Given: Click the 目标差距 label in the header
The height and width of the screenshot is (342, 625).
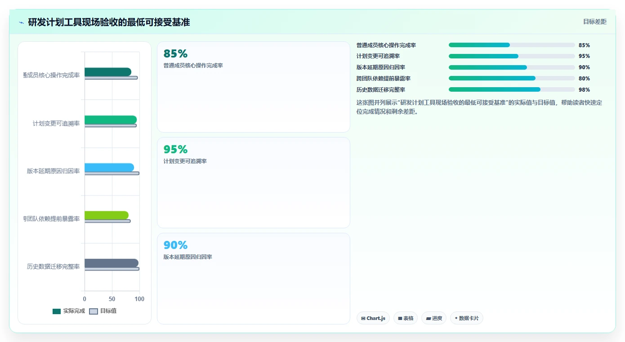Looking at the screenshot, I should click(x=595, y=22).
